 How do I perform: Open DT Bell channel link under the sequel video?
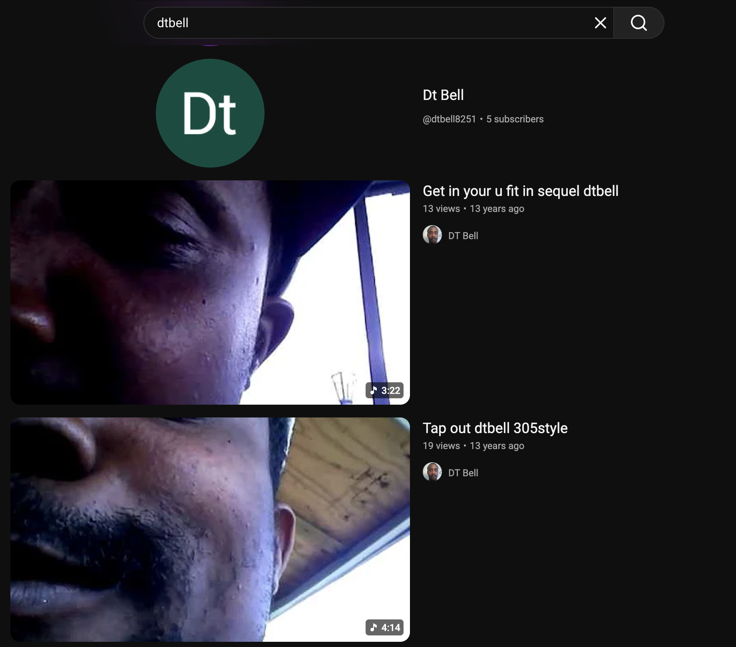pos(463,236)
